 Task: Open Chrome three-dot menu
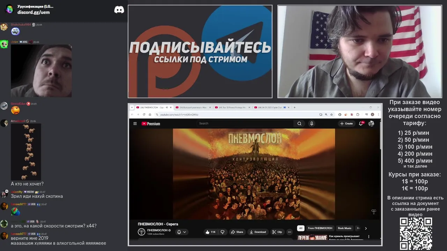pos(378,114)
